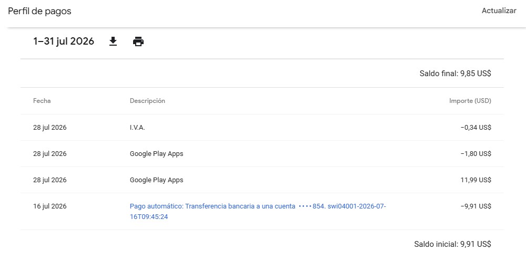
Task: Click the 16 jul 2026 date cell
Action: point(49,206)
